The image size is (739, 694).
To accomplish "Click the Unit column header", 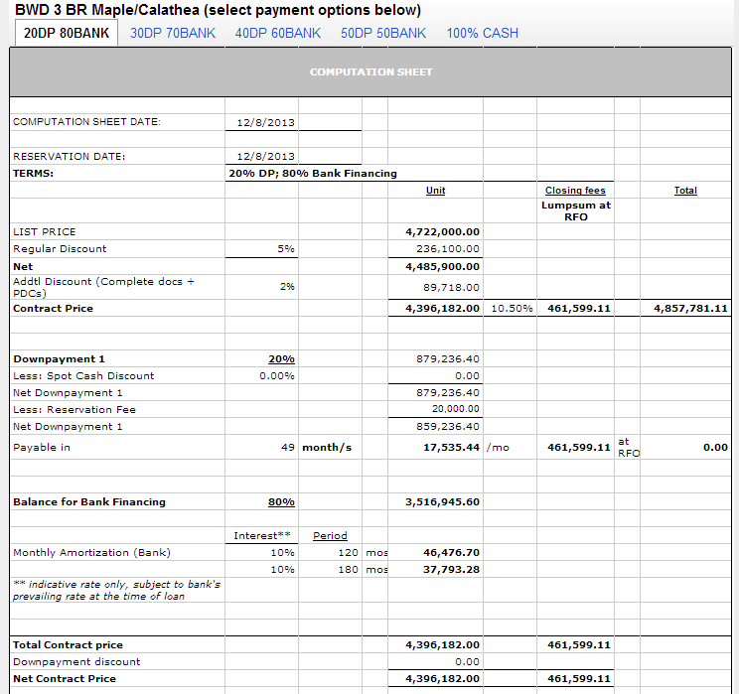I will (x=435, y=191).
